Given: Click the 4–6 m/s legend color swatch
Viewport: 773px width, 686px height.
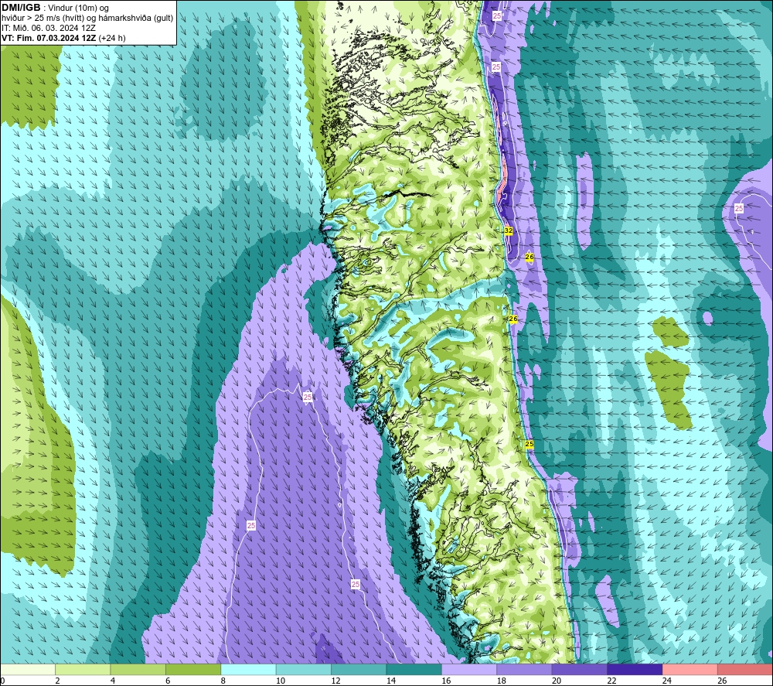Looking at the screenshot, I should point(138,670).
